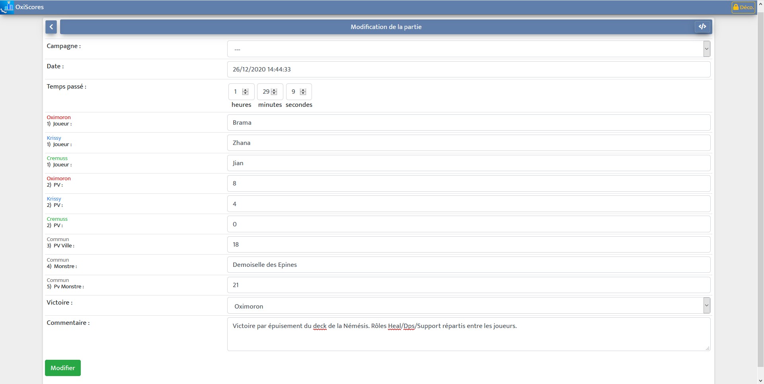Click the secondes spinner field
764x384 pixels.
coord(299,92)
